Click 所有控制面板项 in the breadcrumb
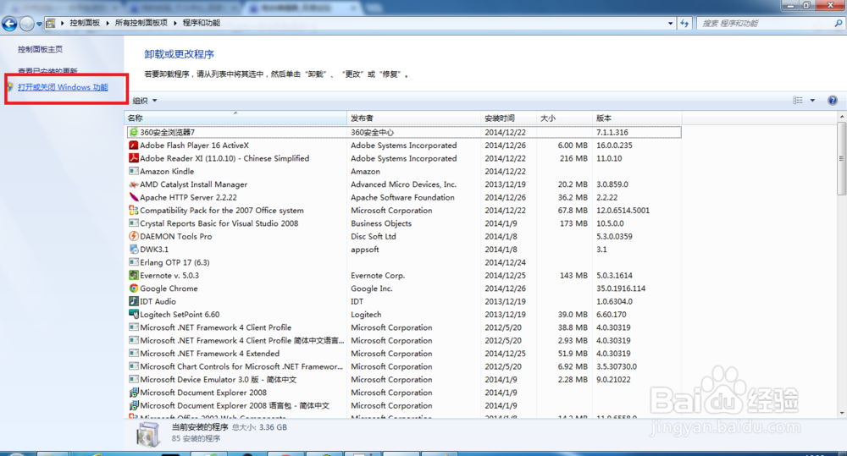This screenshot has width=847, height=456. 141,23
